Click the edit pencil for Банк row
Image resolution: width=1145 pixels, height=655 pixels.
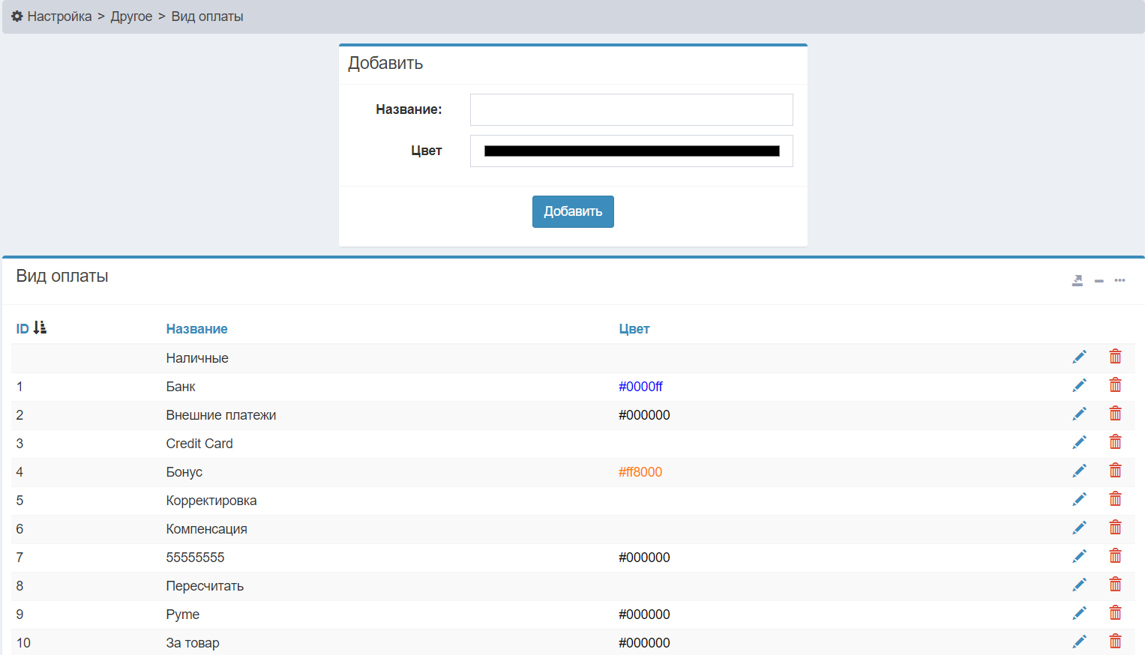tap(1079, 386)
